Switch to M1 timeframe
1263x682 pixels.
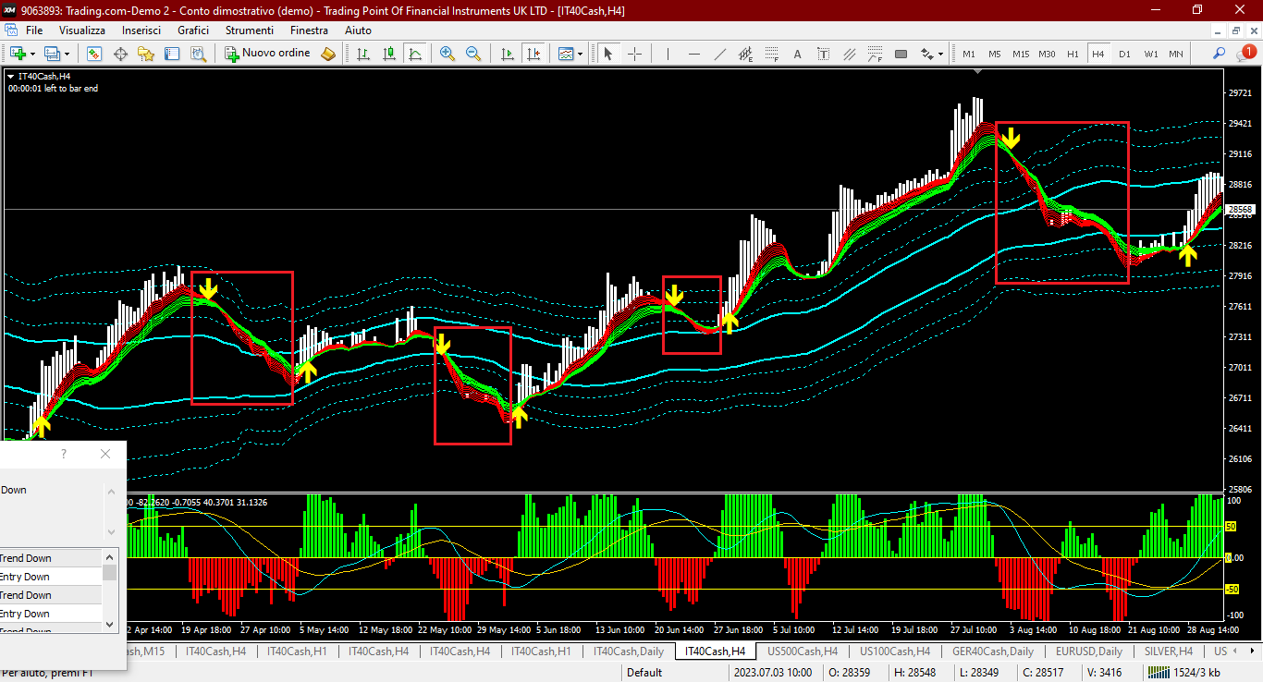969,54
